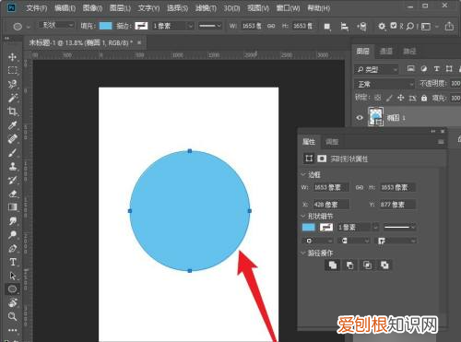Toggle the W/H link in options bar

click(271, 26)
